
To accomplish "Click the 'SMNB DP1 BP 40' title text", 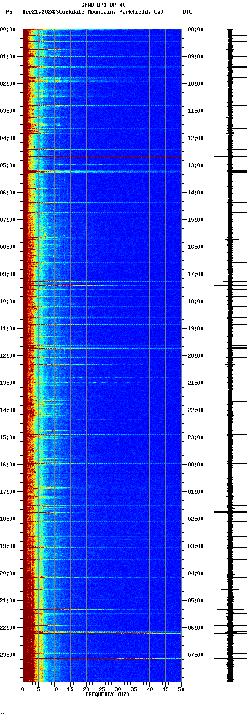I will [103, 5].
